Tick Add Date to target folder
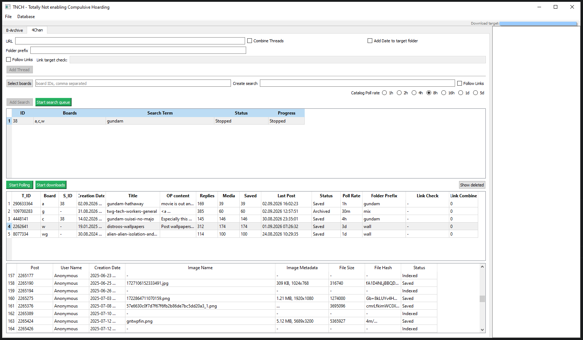583x340 pixels. click(x=370, y=41)
